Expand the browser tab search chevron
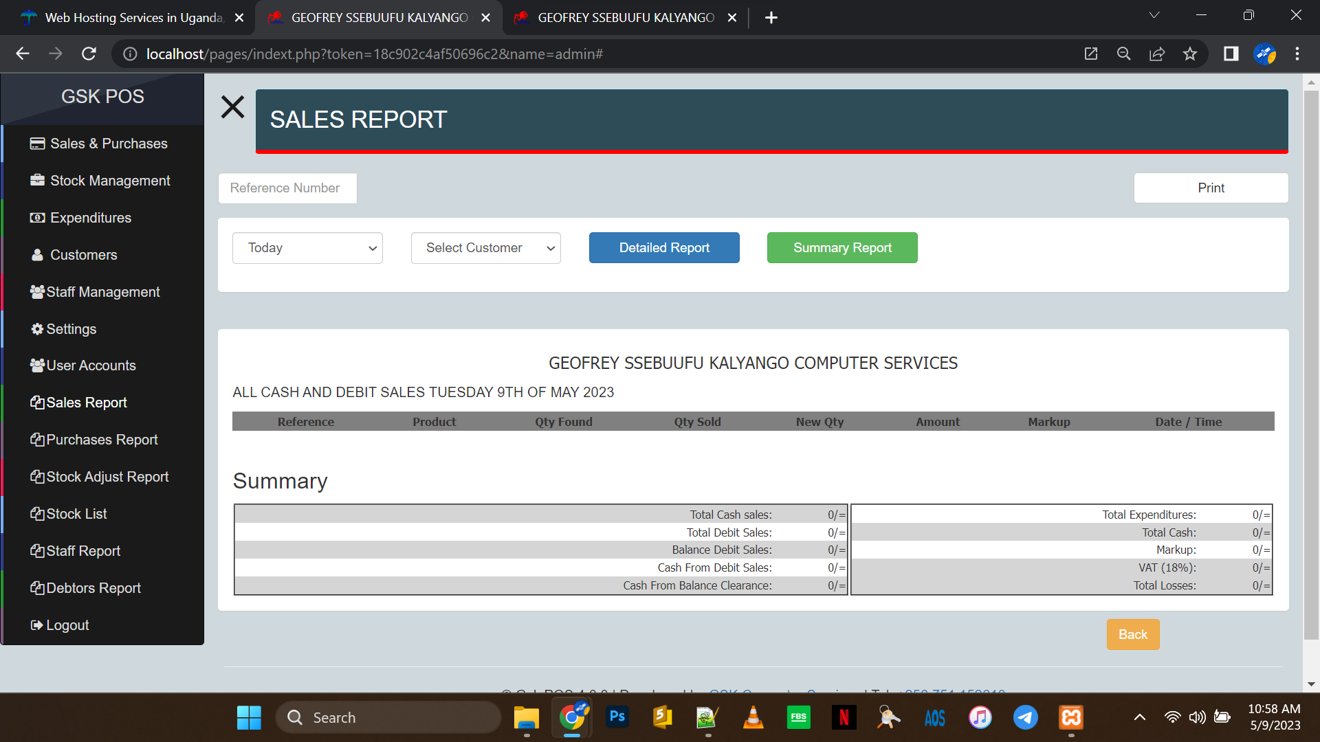The height and width of the screenshot is (742, 1320). [x=1154, y=15]
